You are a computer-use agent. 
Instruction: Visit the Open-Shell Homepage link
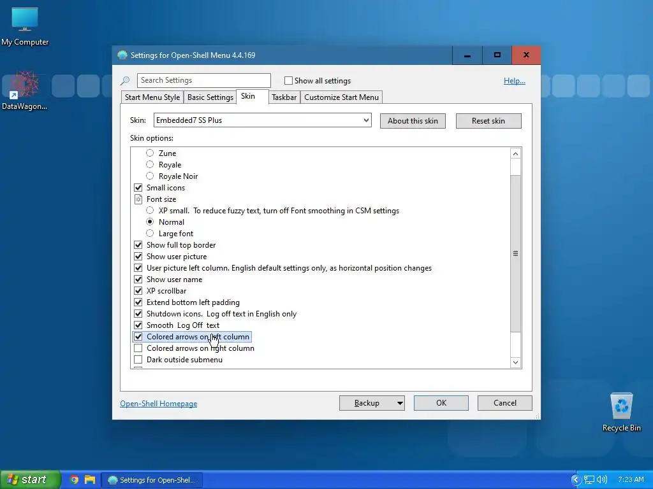click(x=159, y=404)
